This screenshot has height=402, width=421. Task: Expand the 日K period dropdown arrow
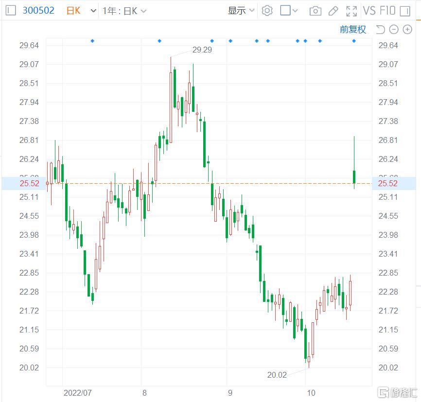click(93, 11)
